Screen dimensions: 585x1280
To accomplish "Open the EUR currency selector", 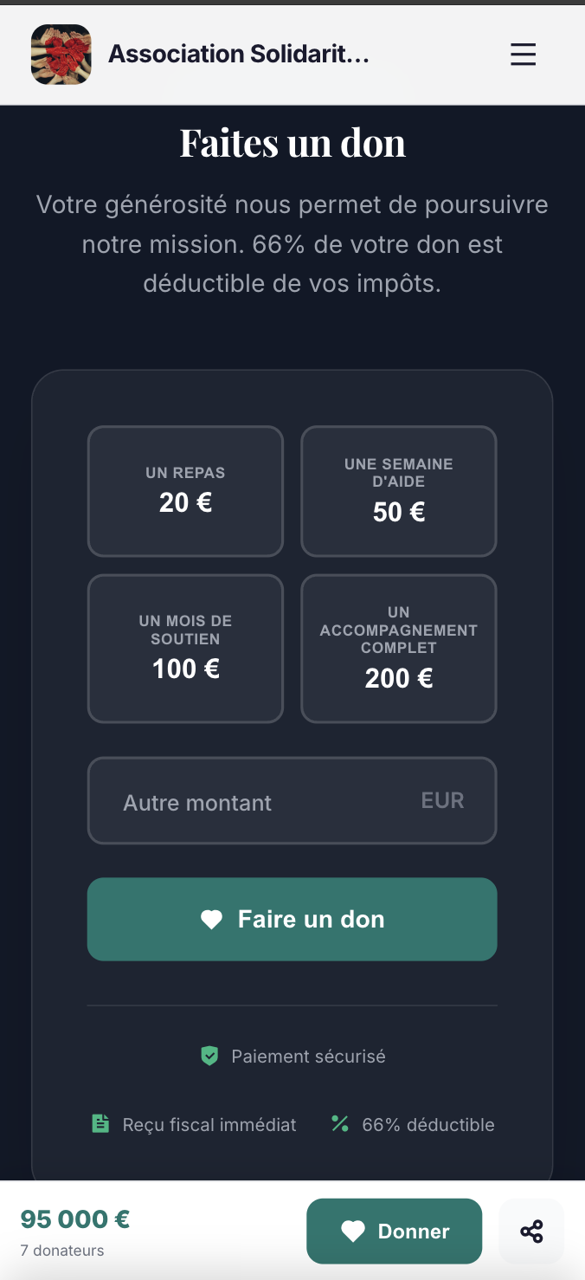I will [442, 800].
